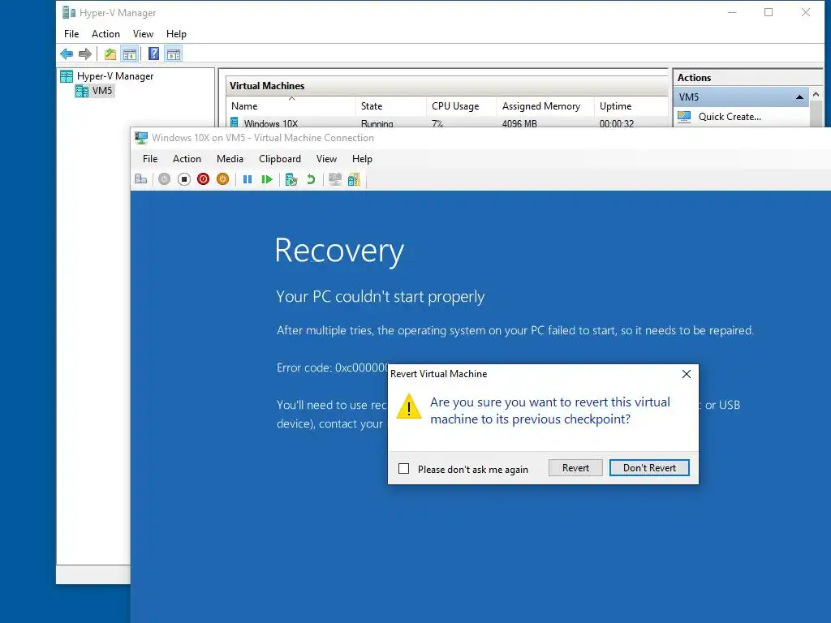Open View menu in VM Connection window

326,159
